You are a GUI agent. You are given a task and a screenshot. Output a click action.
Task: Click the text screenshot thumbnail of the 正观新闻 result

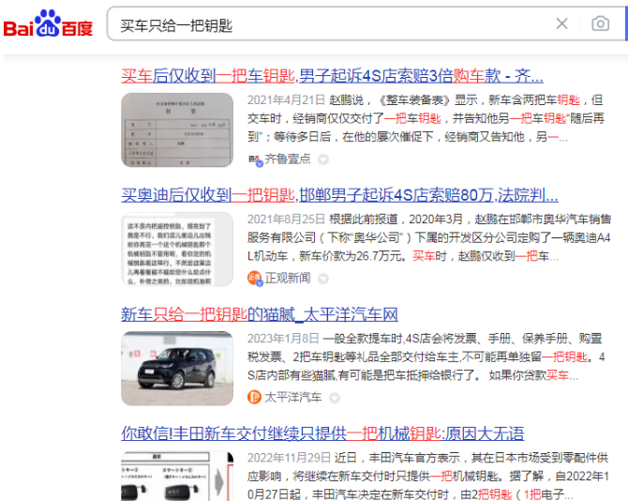pos(177,249)
